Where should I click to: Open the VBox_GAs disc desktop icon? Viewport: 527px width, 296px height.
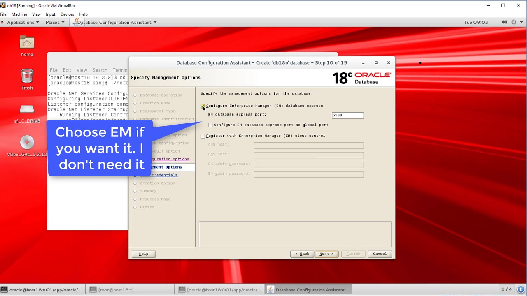pyautogui.click(x=27, y=146)
